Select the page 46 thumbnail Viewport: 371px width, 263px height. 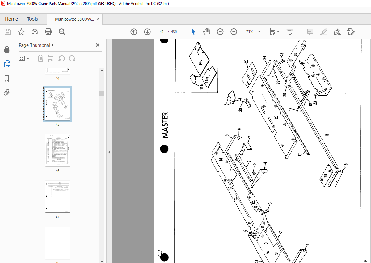click(x=57, y=150)
